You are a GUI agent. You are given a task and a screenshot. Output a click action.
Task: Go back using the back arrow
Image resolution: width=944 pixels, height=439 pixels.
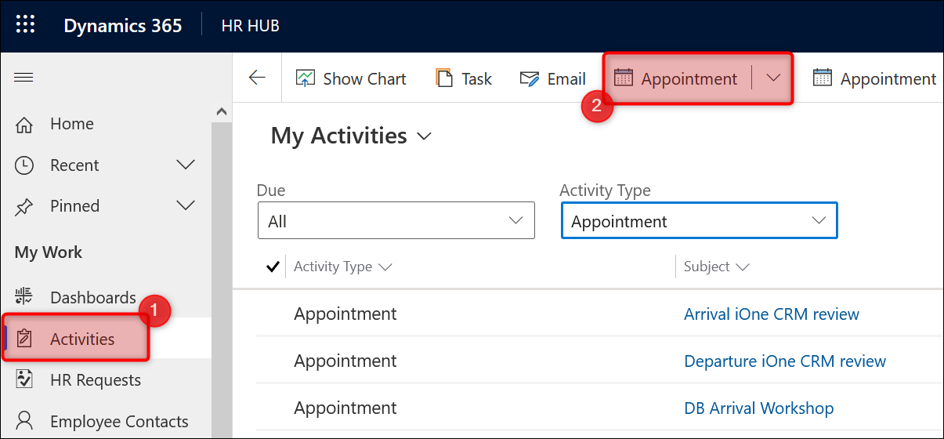pos(257,78)
